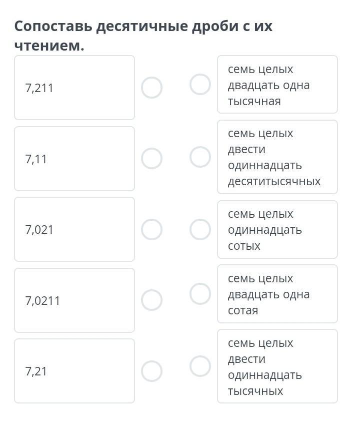Select circle beside 'семь целых двадцать одна тысячная'
The image size is (356, 439).
click(200, 84)
